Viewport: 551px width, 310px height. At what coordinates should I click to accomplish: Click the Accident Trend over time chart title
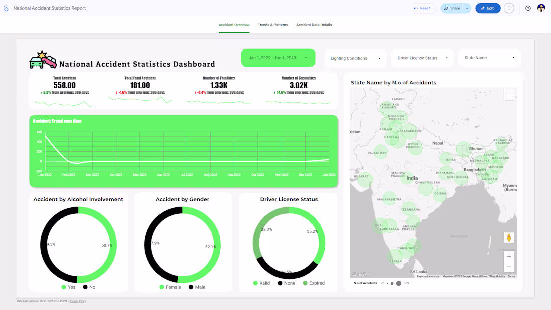point(57,121)
